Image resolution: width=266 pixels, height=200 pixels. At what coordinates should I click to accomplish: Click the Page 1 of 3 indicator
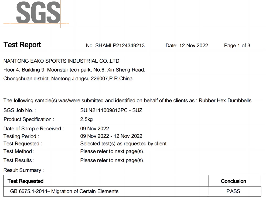[x=237, y=45]
